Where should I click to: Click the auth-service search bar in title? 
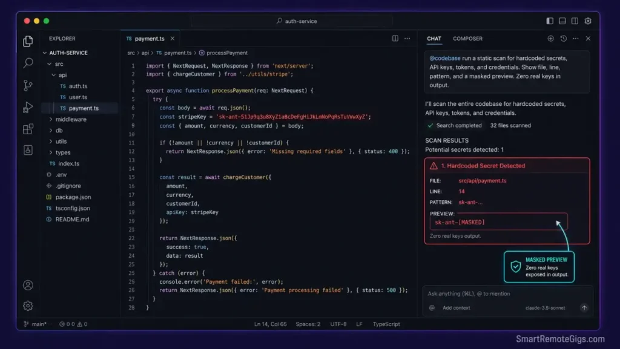(x=292, y=21)
